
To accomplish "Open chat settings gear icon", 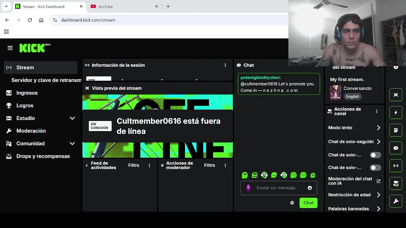I will (292, 203).
